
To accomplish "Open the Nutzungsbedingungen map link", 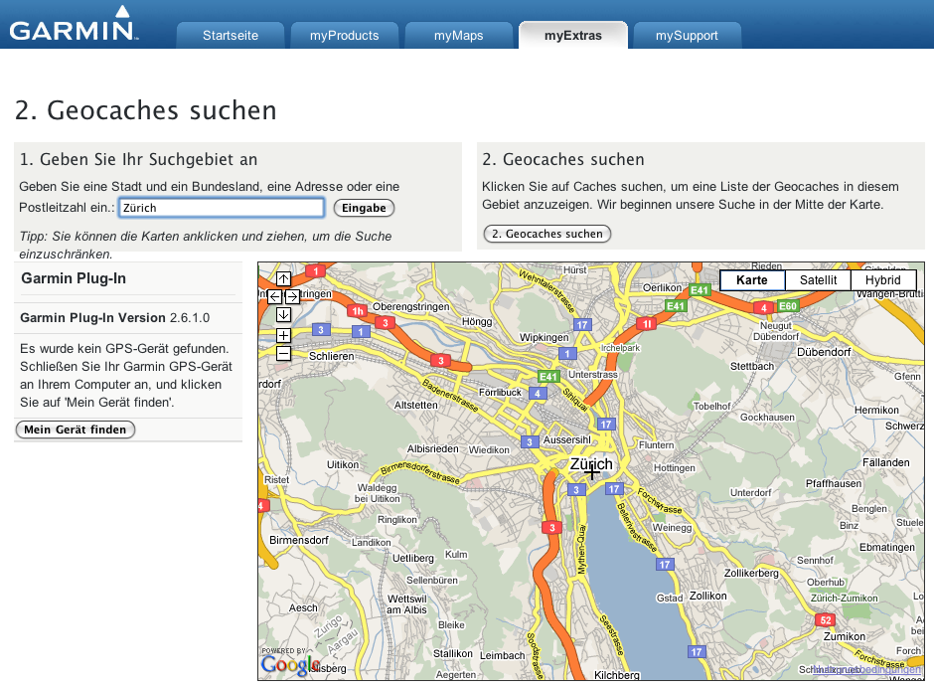I will tap(866, 669).
